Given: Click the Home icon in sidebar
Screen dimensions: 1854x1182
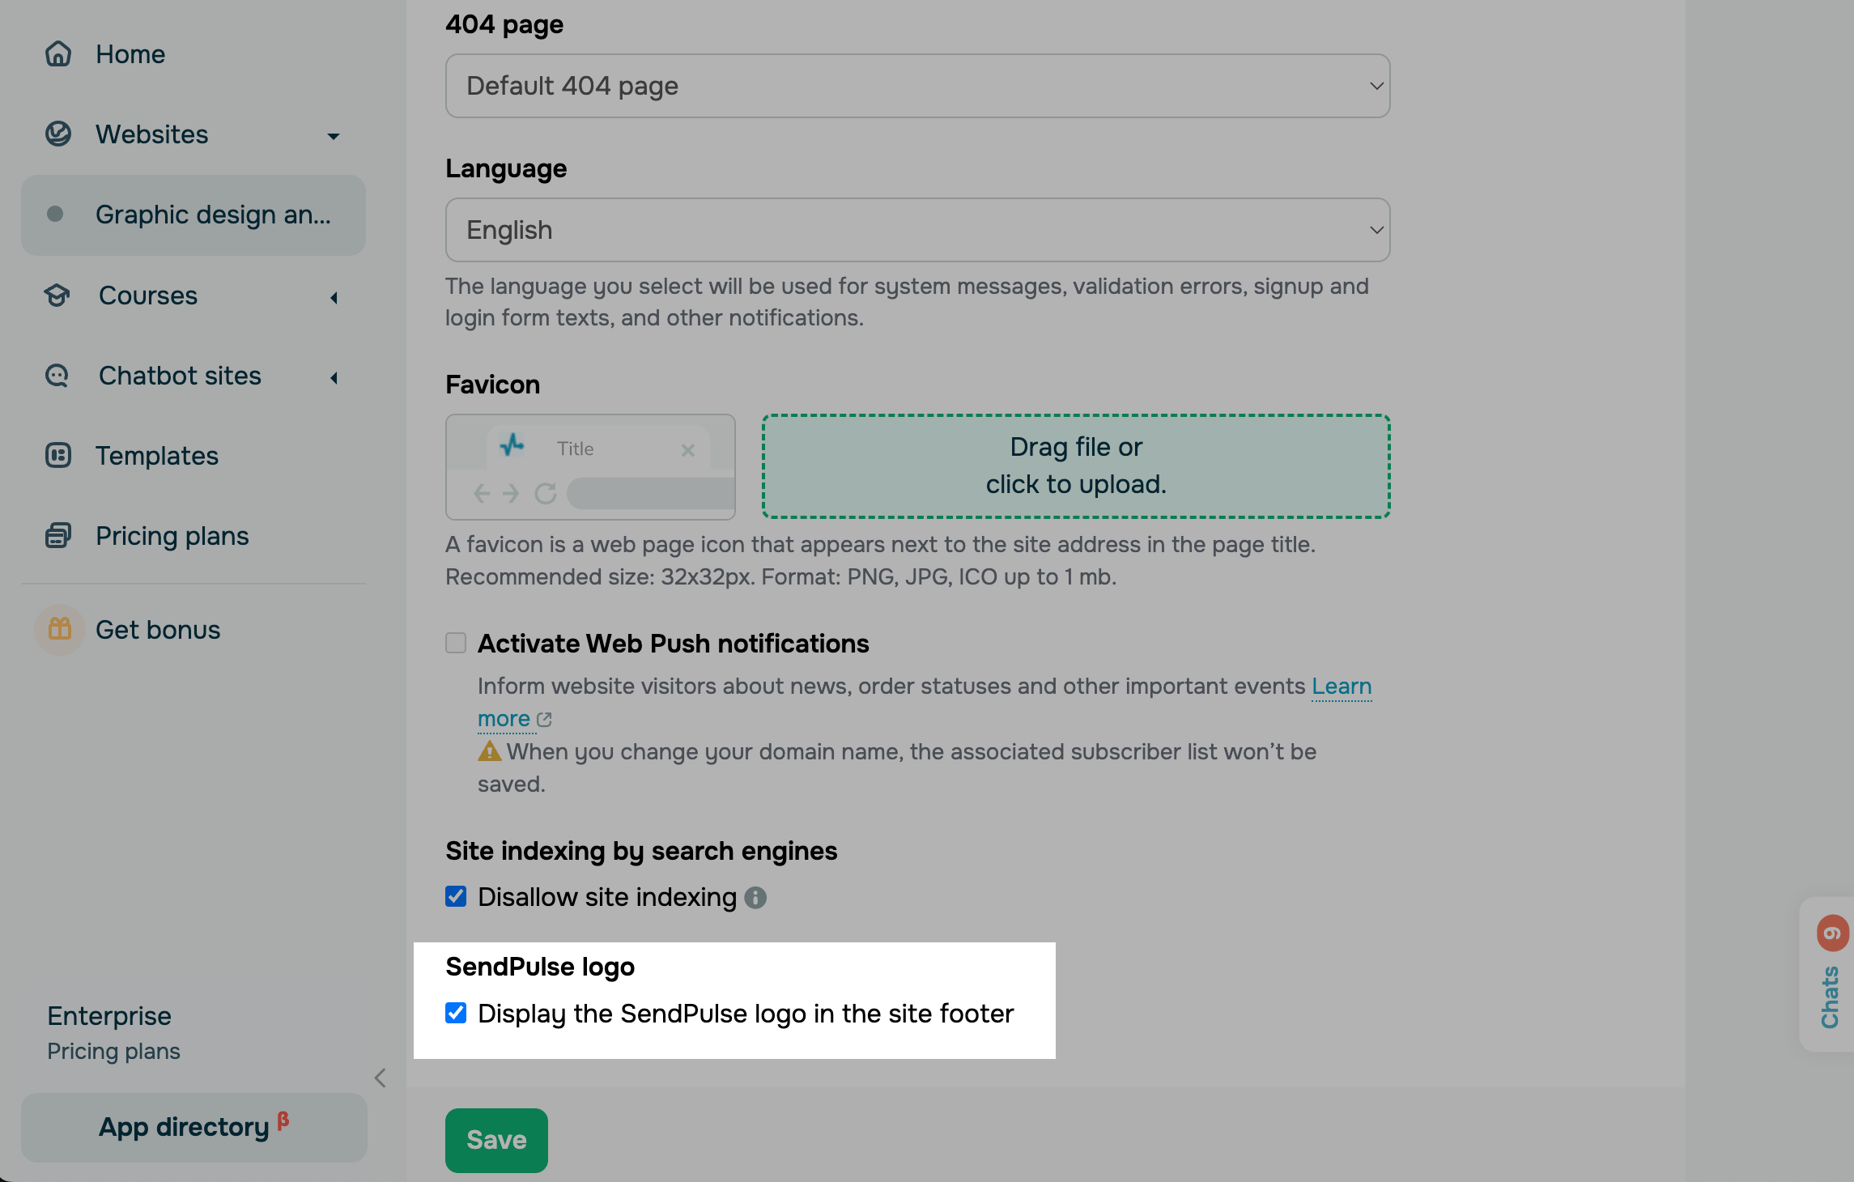Looking at the screenshot, I should [x=58, y=54].
